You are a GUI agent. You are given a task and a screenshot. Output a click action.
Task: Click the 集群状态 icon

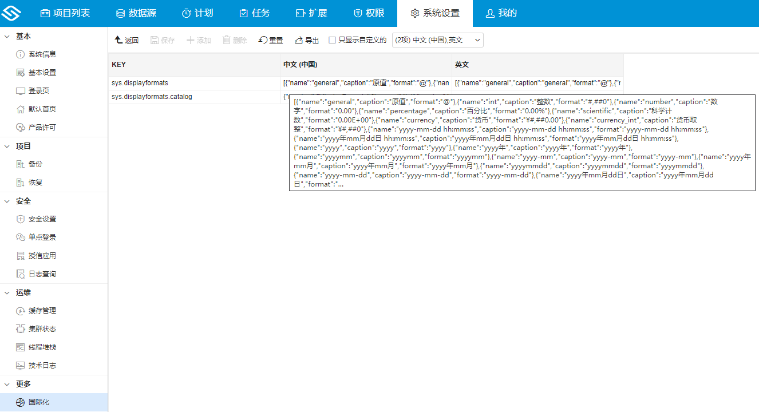[21, 329]
